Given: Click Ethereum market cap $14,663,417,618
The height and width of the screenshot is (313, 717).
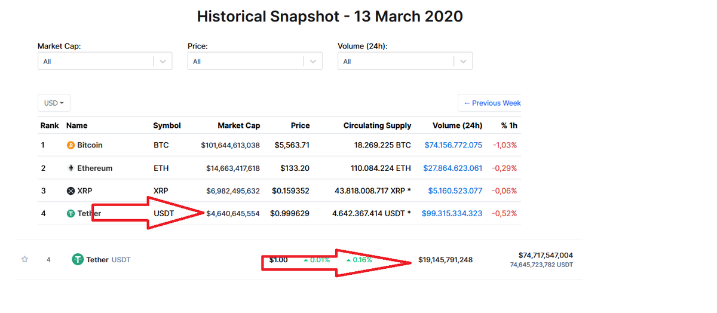Looking at the screenshot, I should [x=233, y=168].
